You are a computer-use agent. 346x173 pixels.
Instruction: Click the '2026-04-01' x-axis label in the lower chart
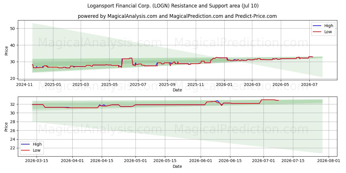[72, 161]
